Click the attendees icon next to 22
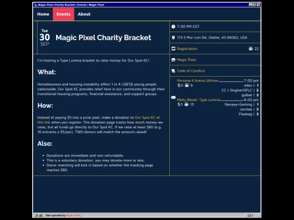Viewport: 294px width, 220px height. tap(250, 49)
